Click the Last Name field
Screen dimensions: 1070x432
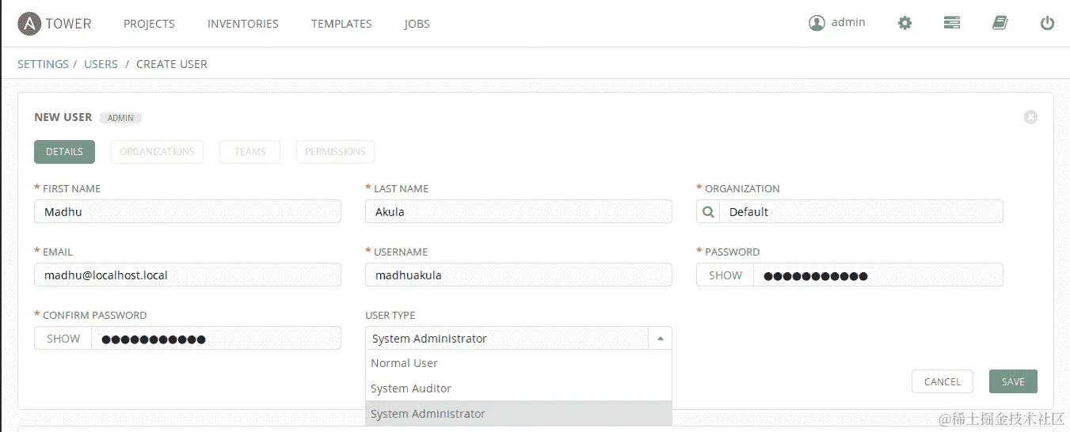pyautogui.click(x=519, y=211)
